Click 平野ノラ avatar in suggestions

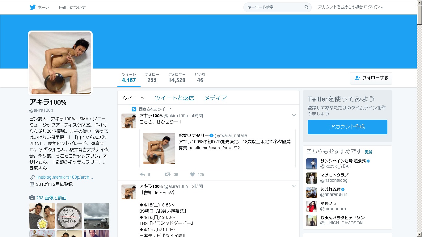click(312, 206)
